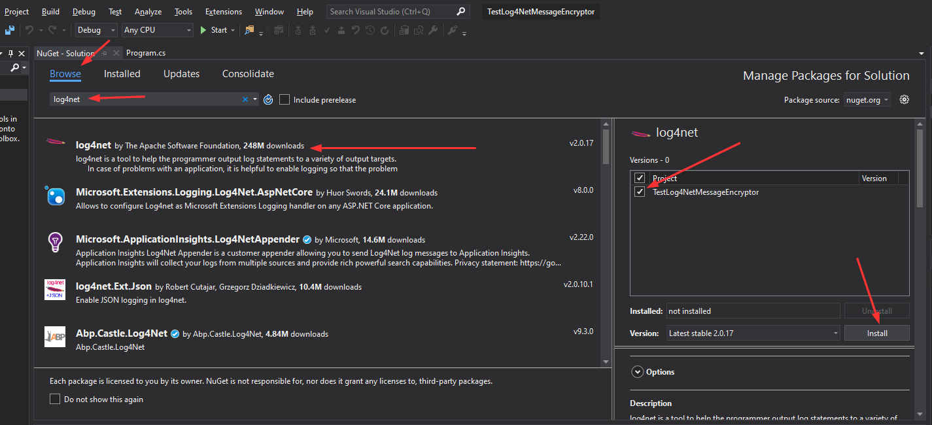Image resolution: width=932 pixels, height=425 pixels.
Task: Uncheck the TestLog4NetMessageEncryptor project checkbox
Action: click(640, 192)
